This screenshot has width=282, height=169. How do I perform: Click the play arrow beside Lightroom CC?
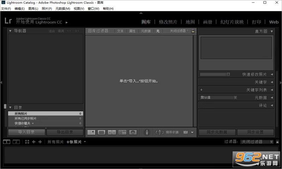coord(67,23)
